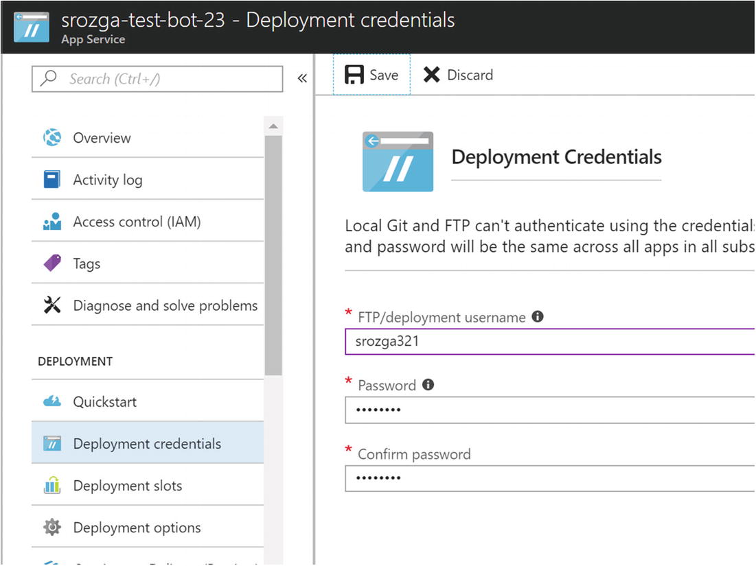Click info icon next to Password label
Screen dimensions: 756x566
(x=428, y=385)
